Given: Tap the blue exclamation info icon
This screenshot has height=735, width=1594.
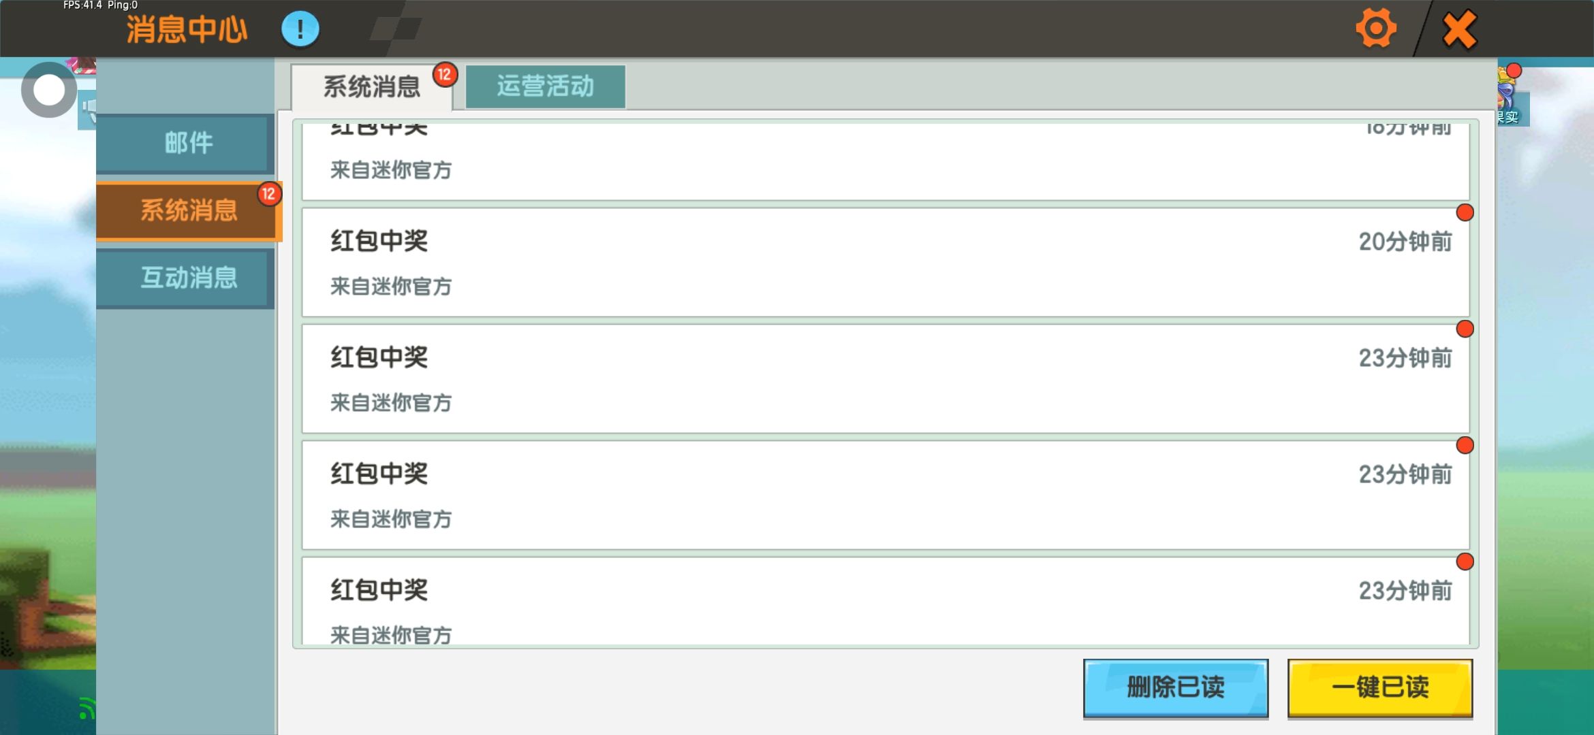Looking at the screenshot, I should [x=300, y=29].
